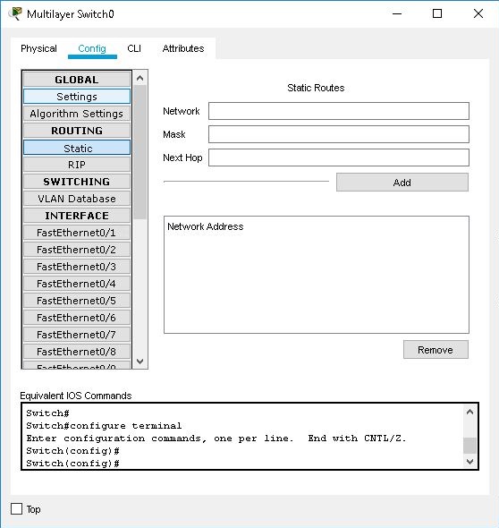Click the INTERFACE section header
Screen dimensions: 499x528
[77, 216]
